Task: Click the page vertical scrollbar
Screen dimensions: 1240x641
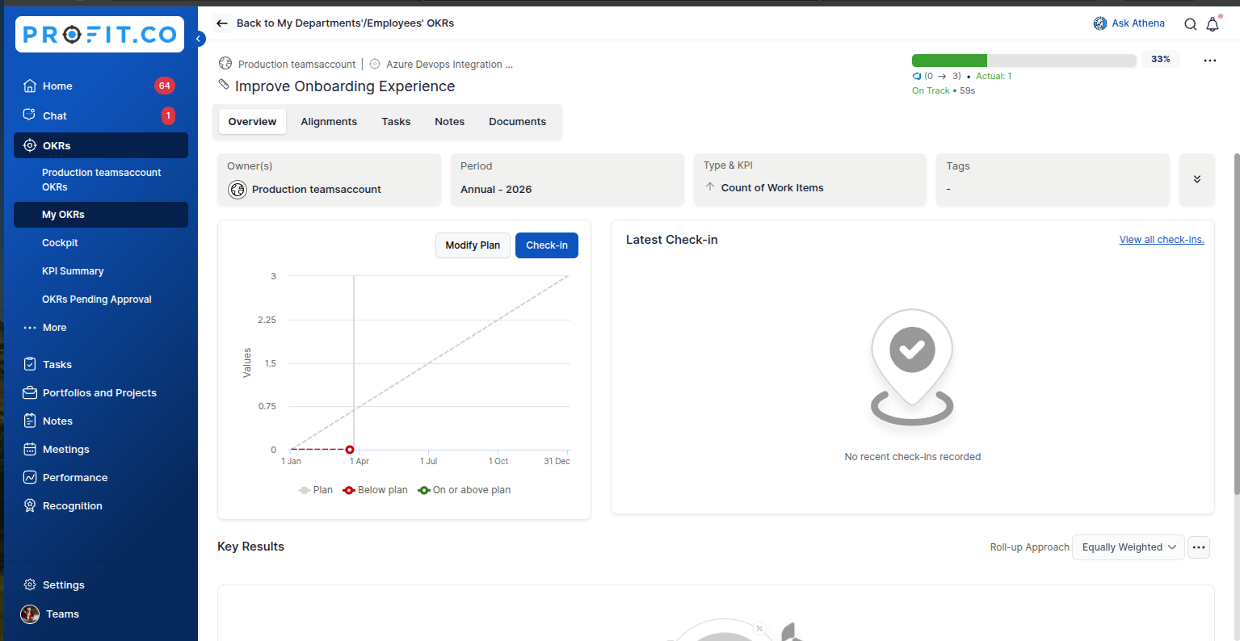Action: point(1236,323)
